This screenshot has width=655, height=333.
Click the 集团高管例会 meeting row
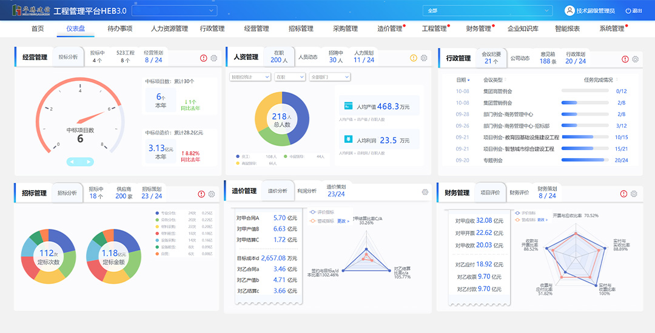pyautogui.click(x=542, y=91)
